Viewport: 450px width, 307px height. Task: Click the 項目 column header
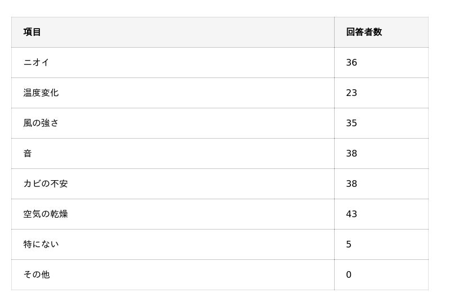33,32
